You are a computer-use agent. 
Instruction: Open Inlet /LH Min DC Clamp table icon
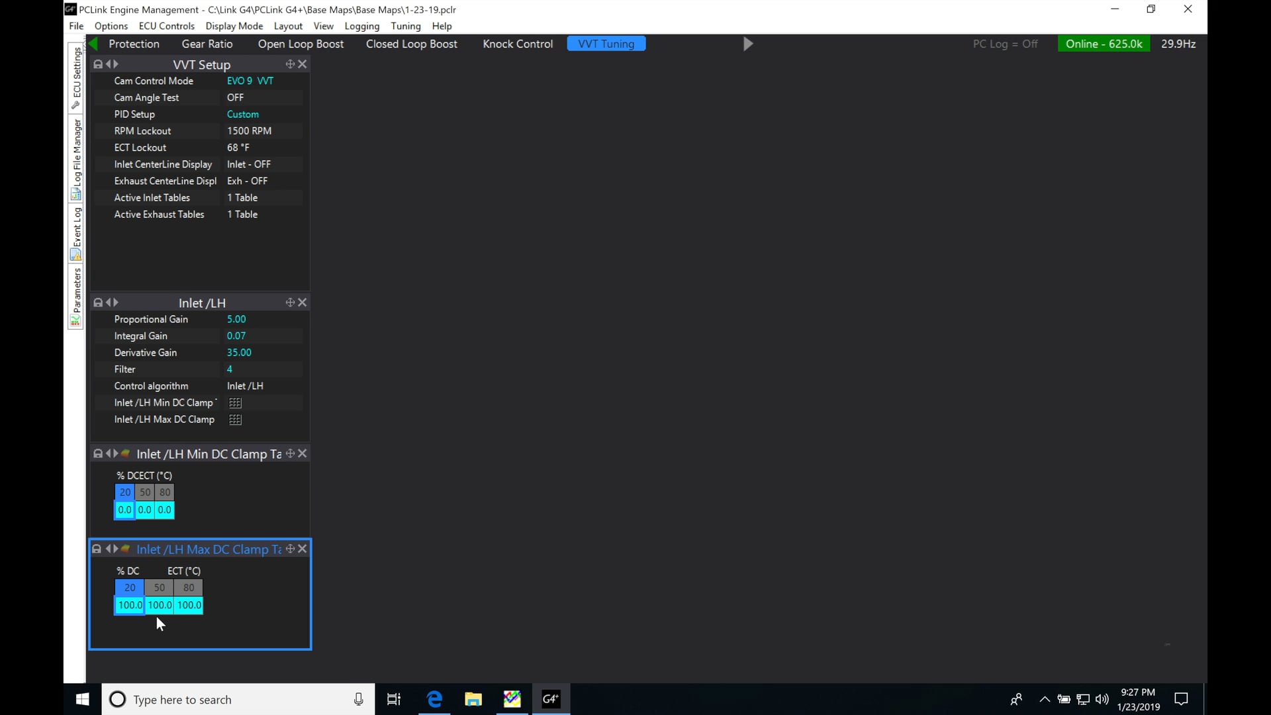point(235,403)
